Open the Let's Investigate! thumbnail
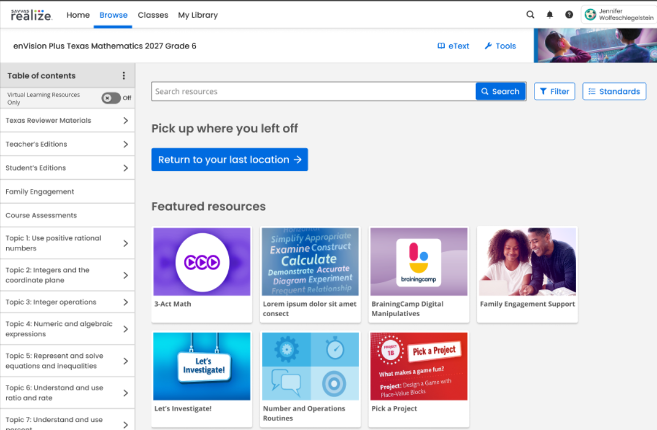Image resolution: width=657 pixels, height=430 pixels. (202, 366)
